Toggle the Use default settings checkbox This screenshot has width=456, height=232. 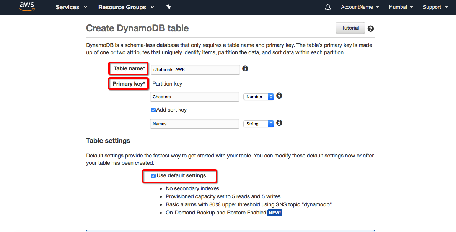153,176
